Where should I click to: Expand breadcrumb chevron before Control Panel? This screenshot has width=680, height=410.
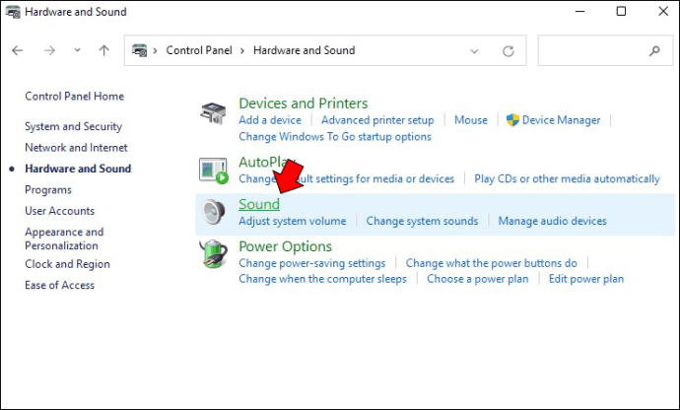(155, 51)
